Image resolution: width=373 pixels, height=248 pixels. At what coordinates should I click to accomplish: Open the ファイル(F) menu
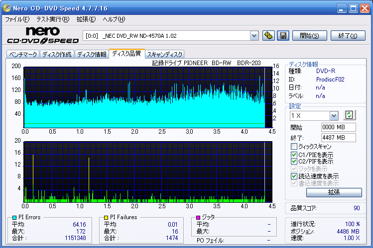click(17, 19)
